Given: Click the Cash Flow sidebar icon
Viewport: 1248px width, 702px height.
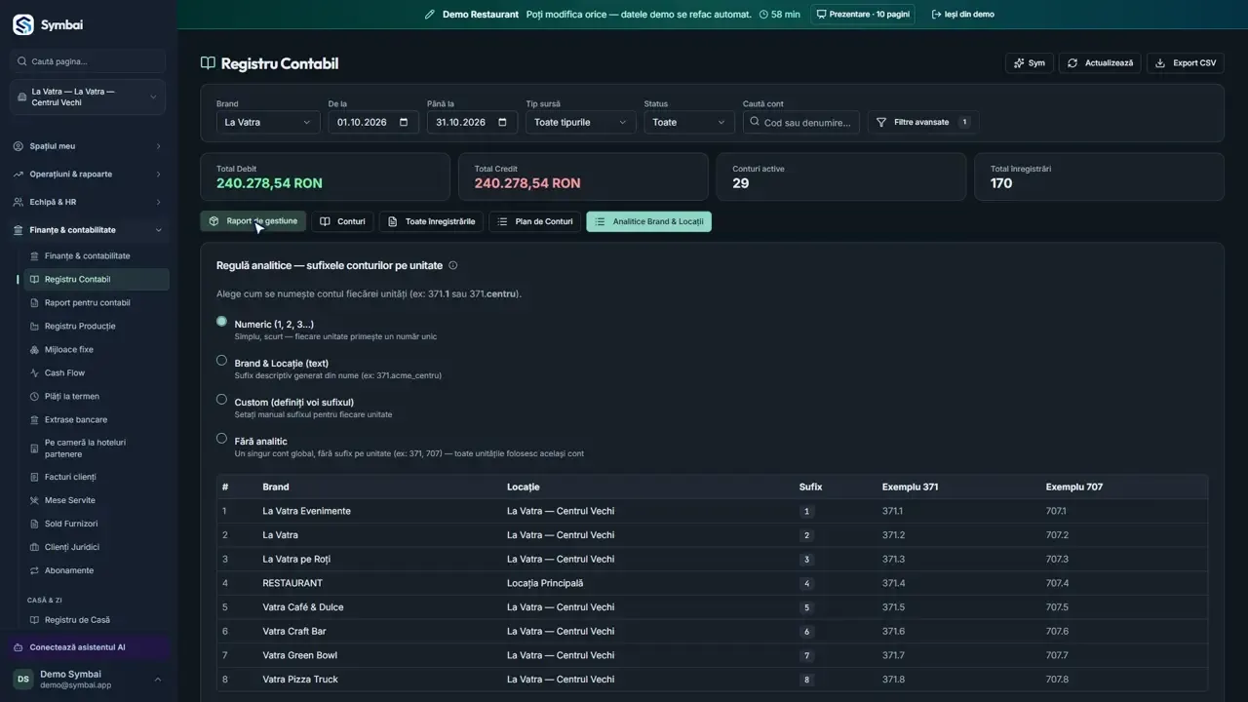Looking at the screenshot, I should (35, 372).
